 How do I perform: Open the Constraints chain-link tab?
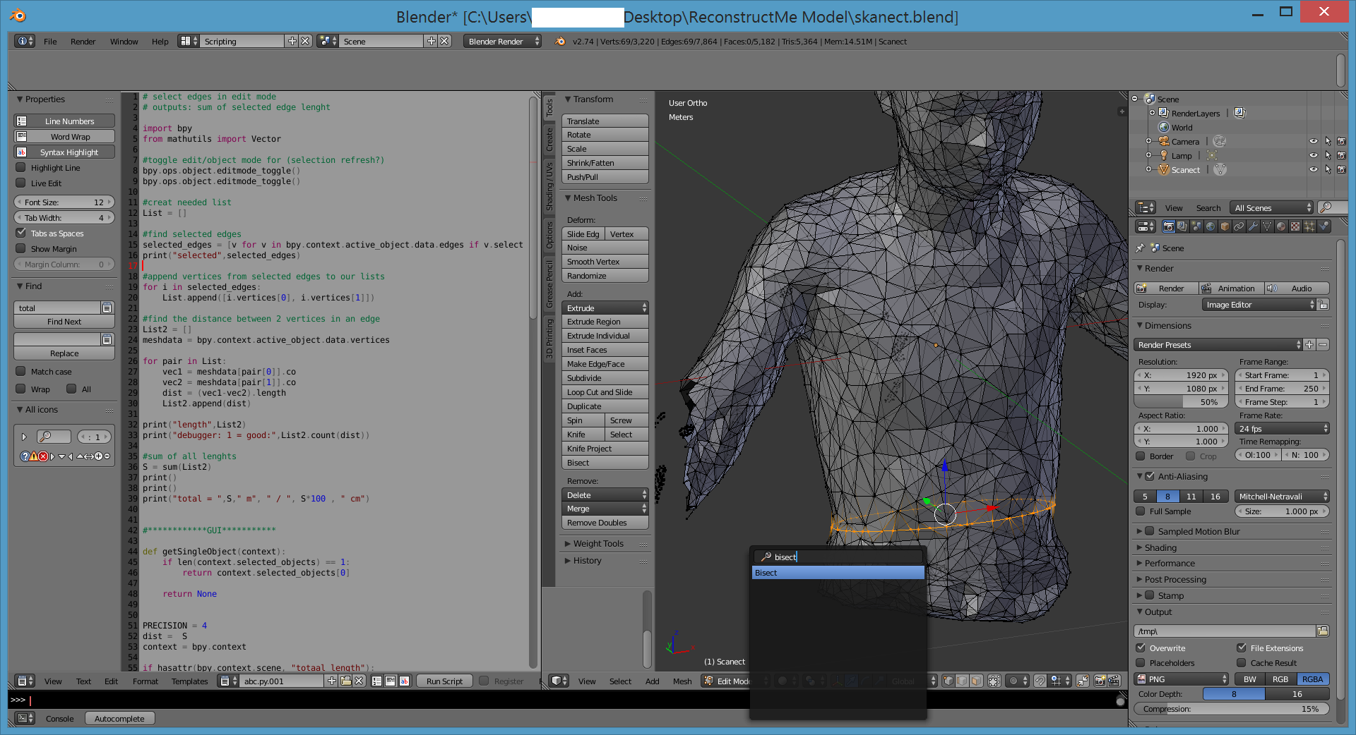click(x=1239, y=226)
